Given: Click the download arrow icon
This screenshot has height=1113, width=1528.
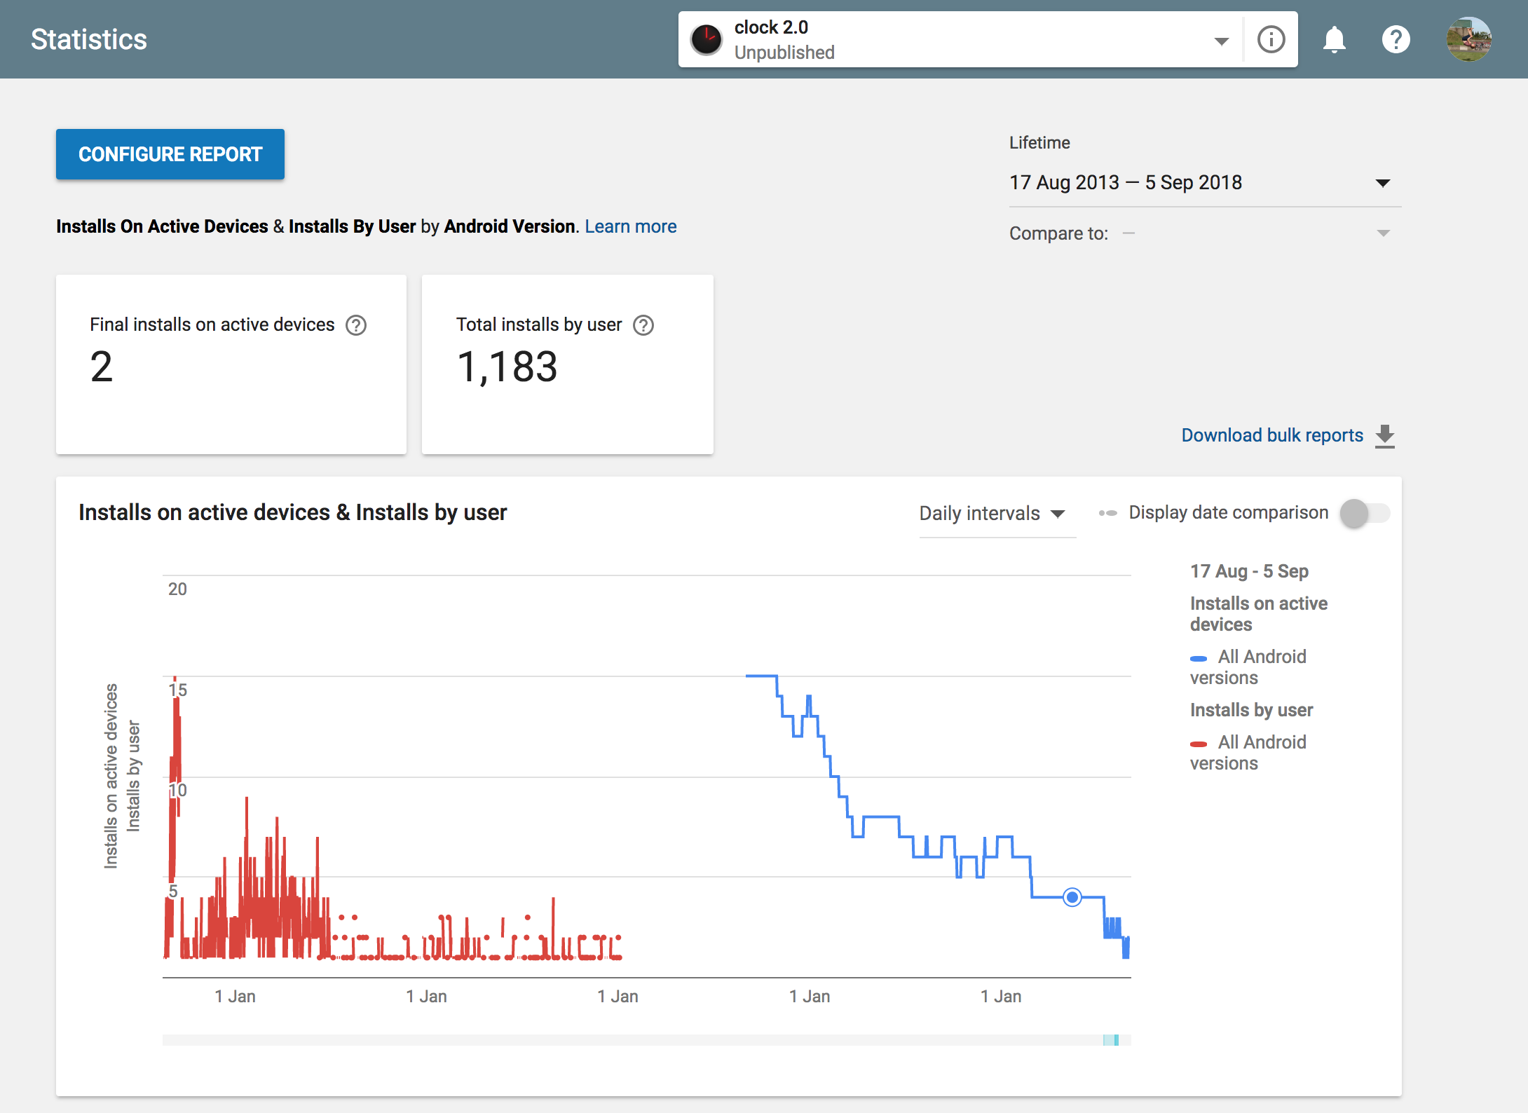Looking at the screenshot, I should [1385, 436].
